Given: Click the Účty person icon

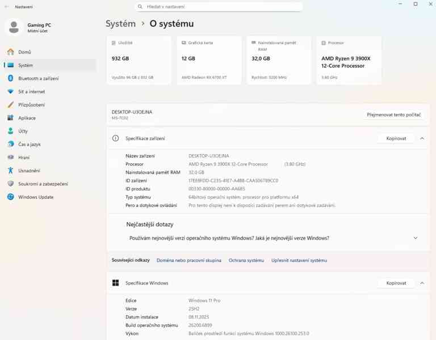Looking at the screenshot, I should (x=11, y=131).
